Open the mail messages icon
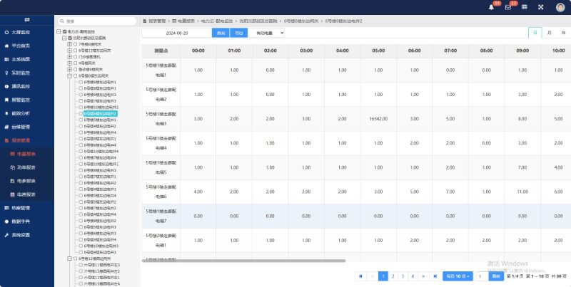Image resolution: width=571 pixels, height=287 pixels. pyautogui.click(x=508, y=7)
